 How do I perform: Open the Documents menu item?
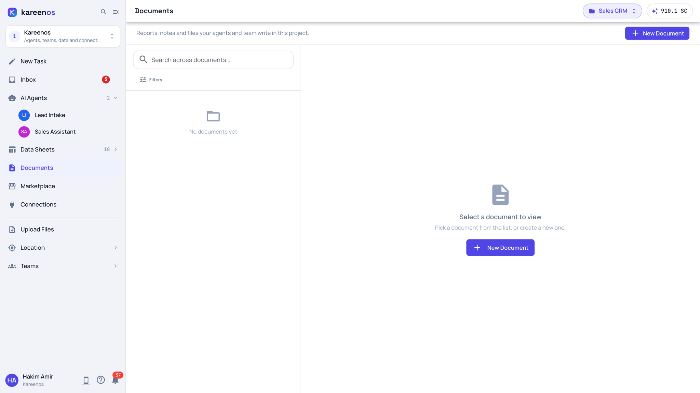[63, 168]
